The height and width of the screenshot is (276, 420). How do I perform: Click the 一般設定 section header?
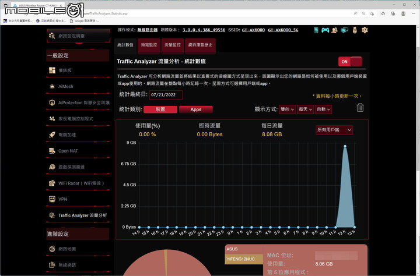coord(78,55)
